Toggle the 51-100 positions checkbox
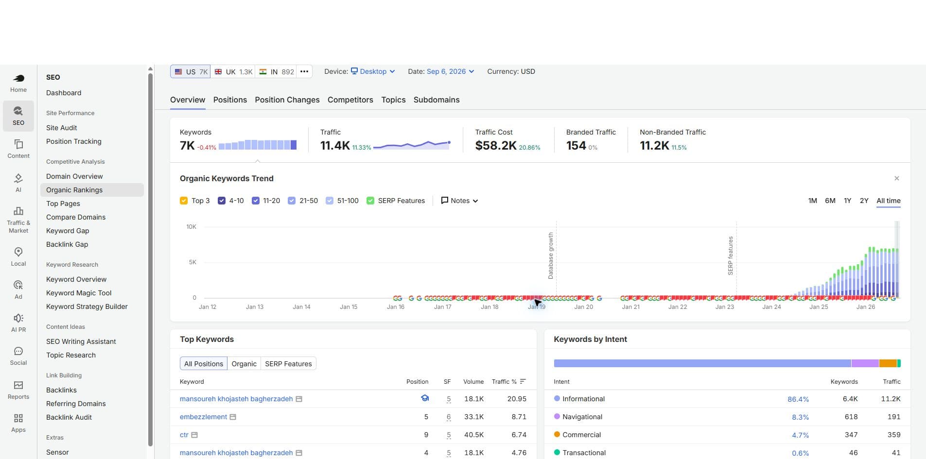 tap(330, 201)
